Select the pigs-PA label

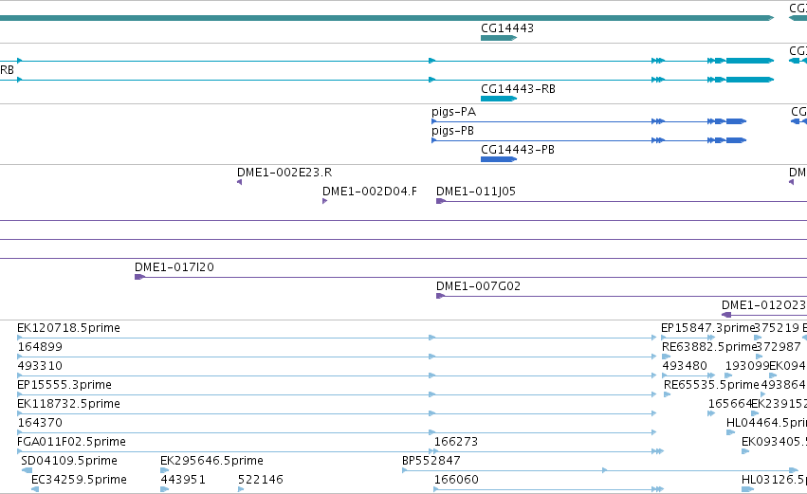coord(453,112)
